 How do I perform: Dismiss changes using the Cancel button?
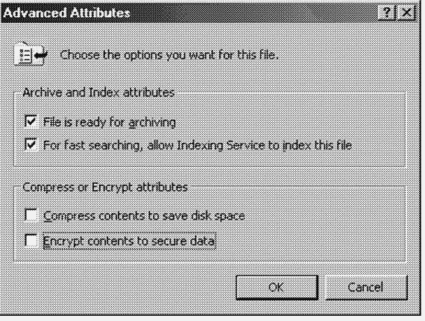point(366,287)
